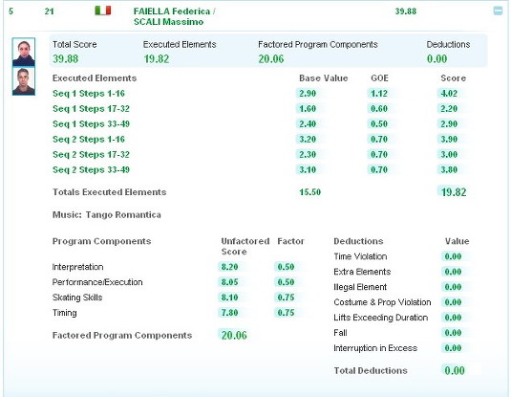The height and width of the screenshot is (397, 511).
Task: Select the Skating Skills score 8.10
Action: pyautogui.click(x=230, y=298)
